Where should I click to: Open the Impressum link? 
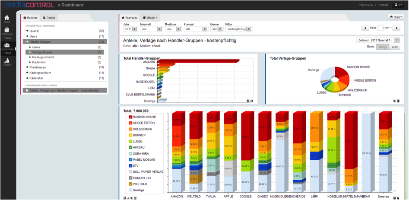point(366,5)
